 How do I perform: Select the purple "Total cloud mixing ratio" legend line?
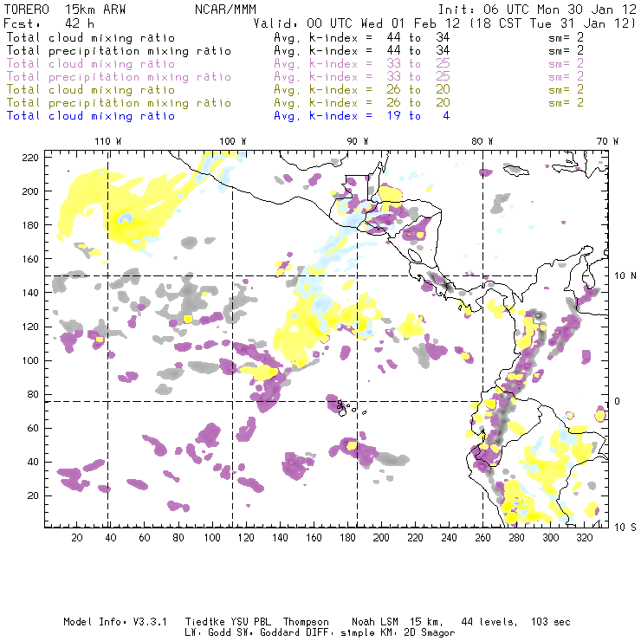[x=91, y=64]
